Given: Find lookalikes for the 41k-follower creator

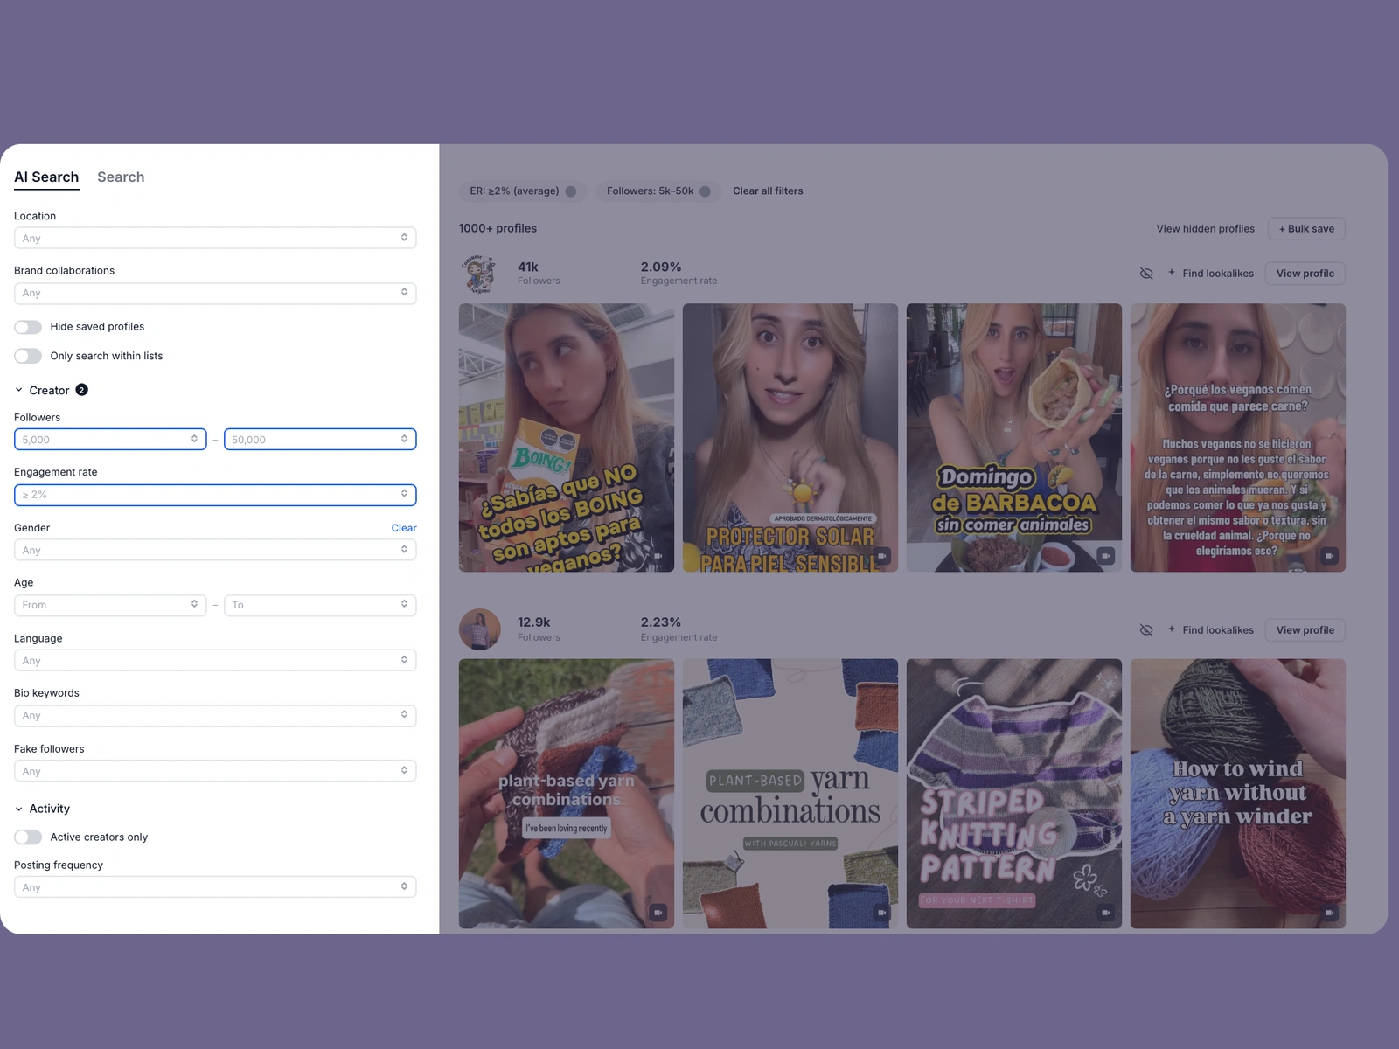Looking at the screenshot, I should pos(1210,274).
